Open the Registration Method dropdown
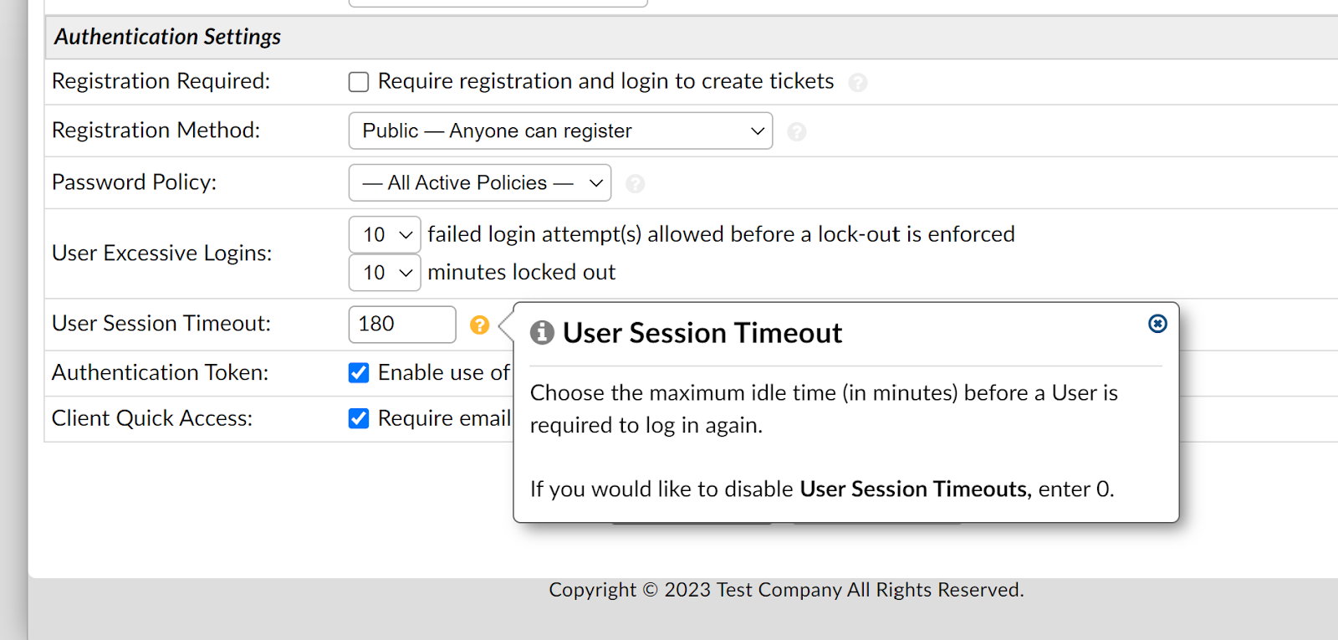1338x640 pixels. [560, 131]
